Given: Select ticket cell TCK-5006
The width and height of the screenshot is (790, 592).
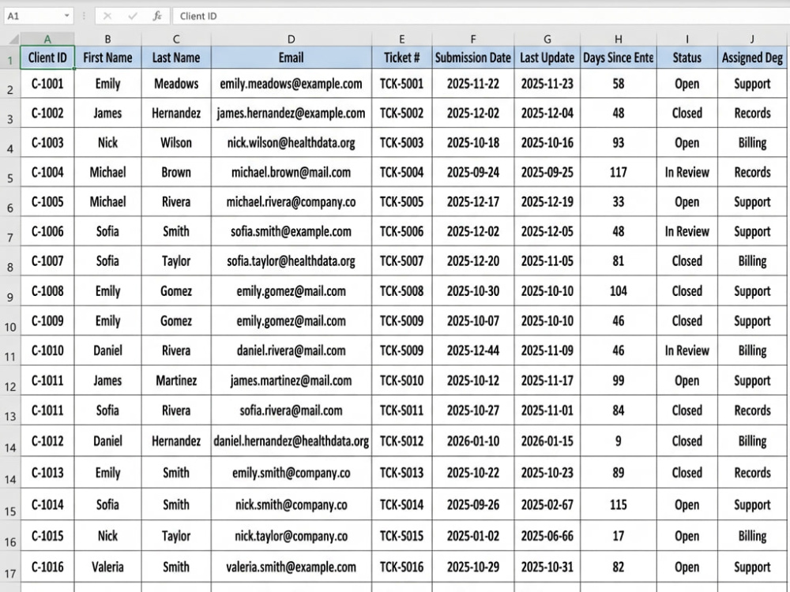Looking at the screenshot, I should 401,231.
